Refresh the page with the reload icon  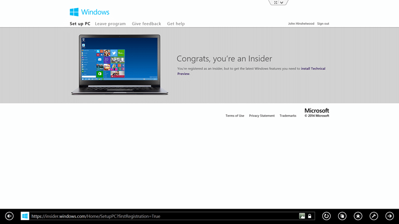click(327, 216)
